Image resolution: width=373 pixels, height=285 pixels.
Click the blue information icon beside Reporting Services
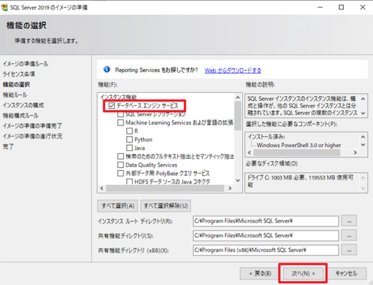pos(107,70)
